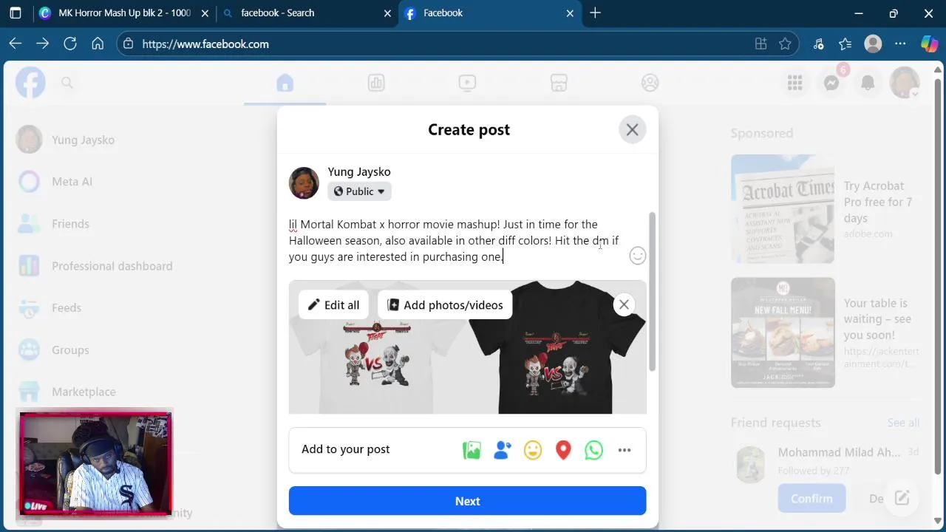
Task: Close the MK Horror Mash Up tab
Action: 205,13
